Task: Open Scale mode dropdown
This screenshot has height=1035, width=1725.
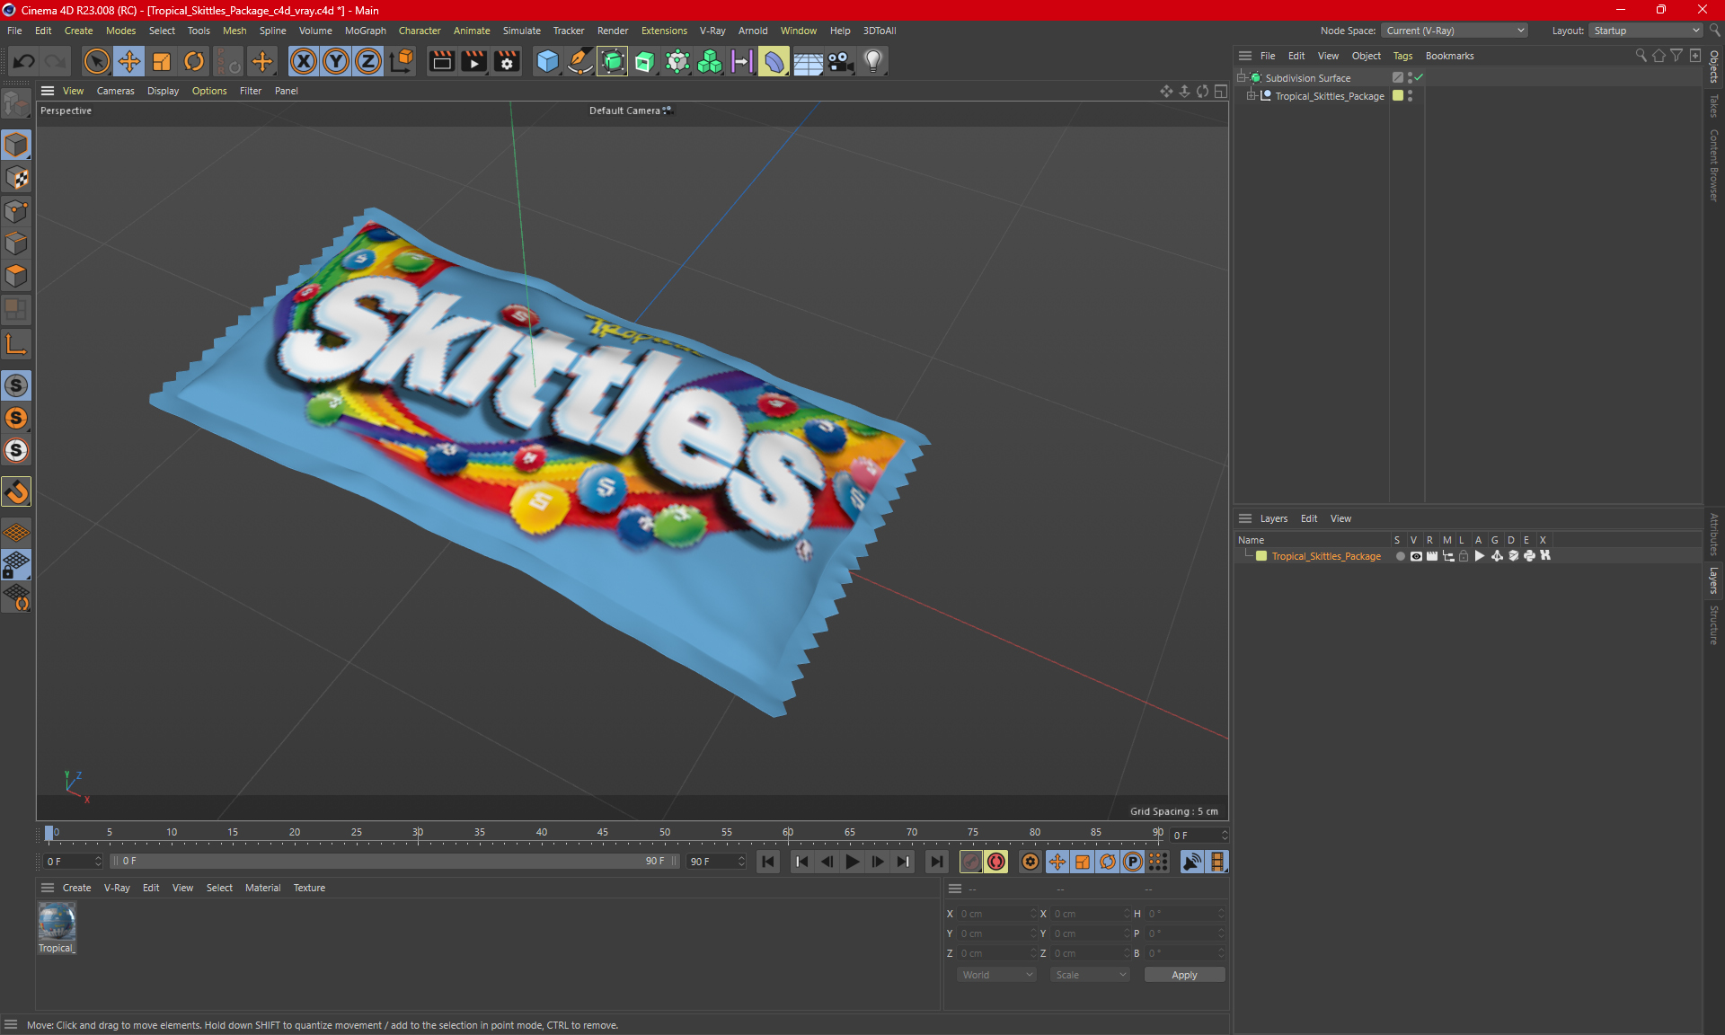Action: coord(1090,975)
